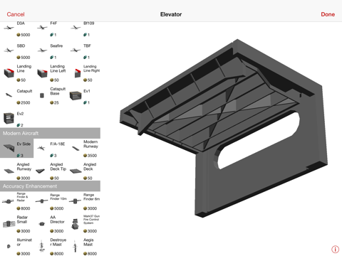Tap the Elevator title text
The width and height of the screenshot is (342, 256).
pyautogui.click(x=171, y=14)
